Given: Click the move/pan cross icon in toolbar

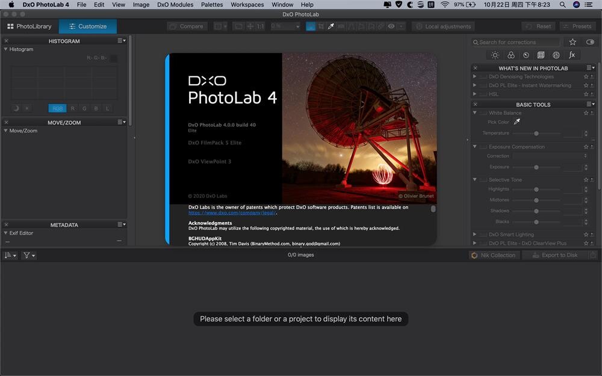Looking at the screenshot, I should coord(250,26).
